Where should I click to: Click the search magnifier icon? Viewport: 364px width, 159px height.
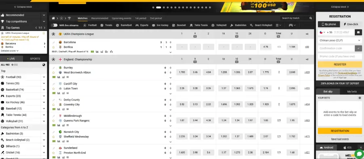(311, 18)
